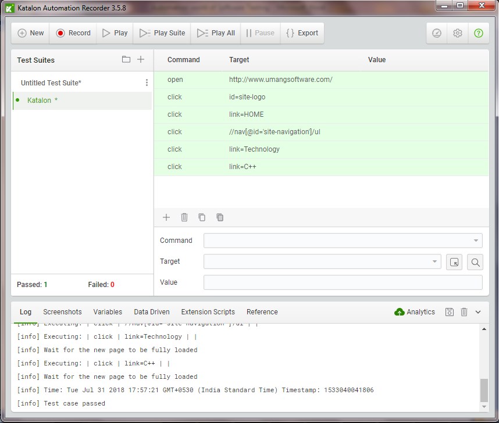Minimize the Katalon Recorder window
This screenshot has width=499, height=423.
[x=444, y=6]
